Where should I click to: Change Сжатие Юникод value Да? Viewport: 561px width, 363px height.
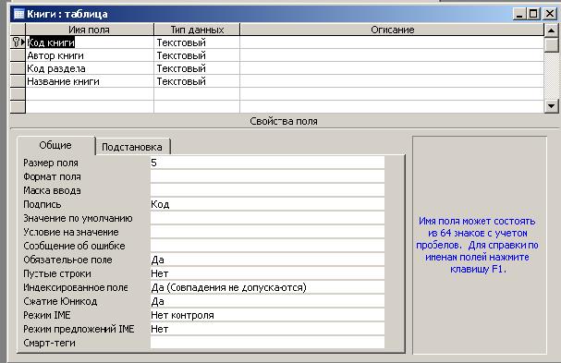(267, 301)
